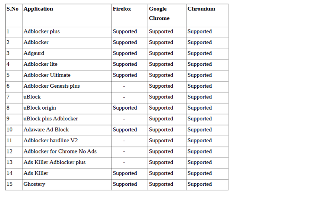This screenshot has width=319, height=212.
Task: Select the Adaware Ad Block cell
Action: 46,130
